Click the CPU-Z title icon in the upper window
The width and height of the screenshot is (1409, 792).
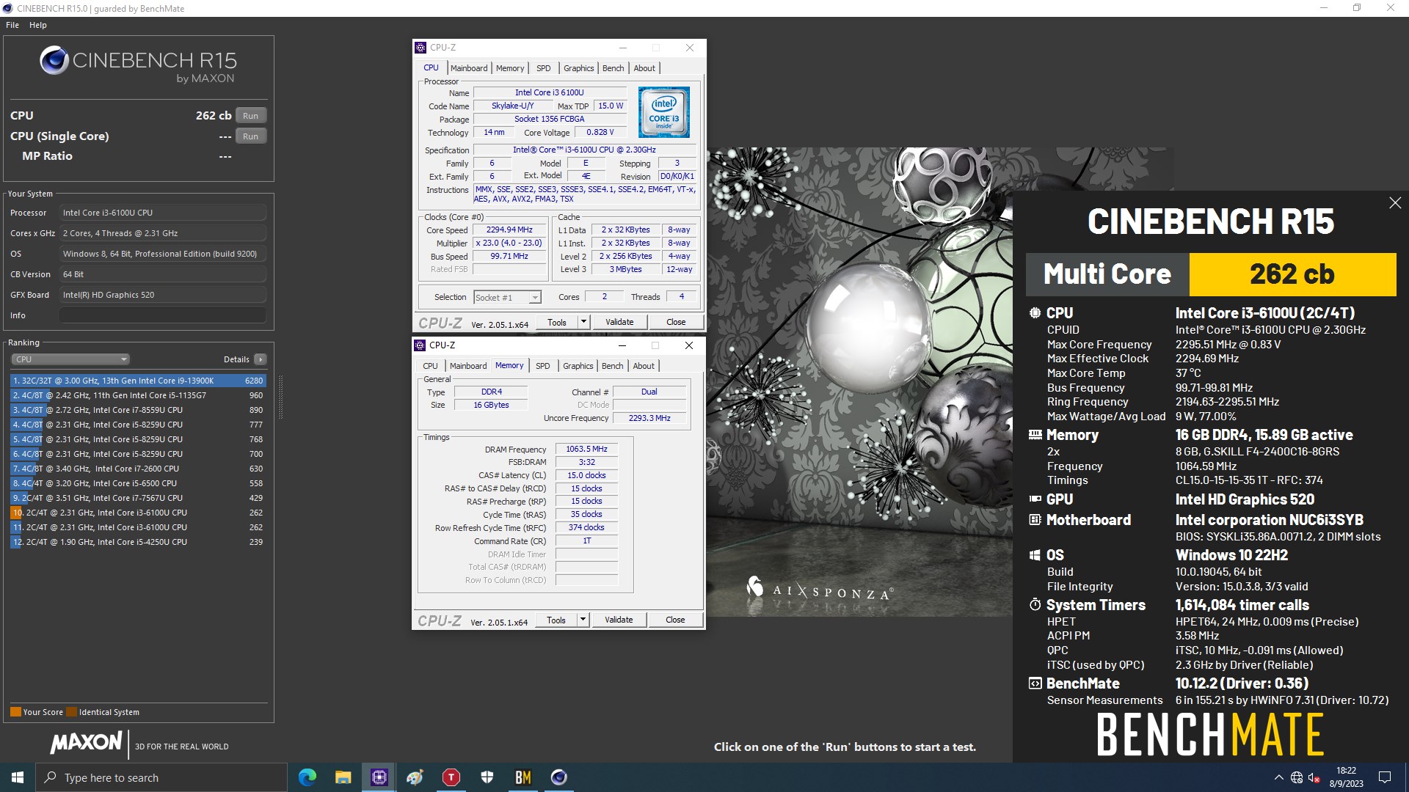pyautogui.click(x=420, y=48)
